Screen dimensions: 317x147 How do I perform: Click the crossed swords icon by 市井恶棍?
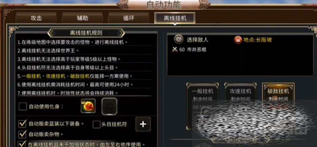[175, 50]
